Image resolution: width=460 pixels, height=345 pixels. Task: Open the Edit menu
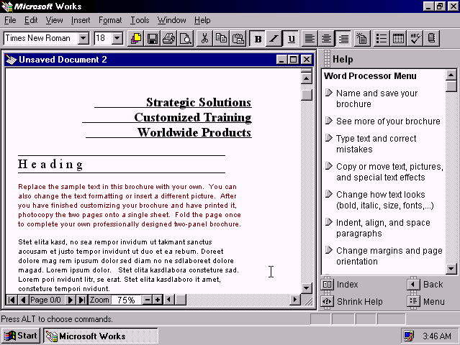tap(31, 20)
